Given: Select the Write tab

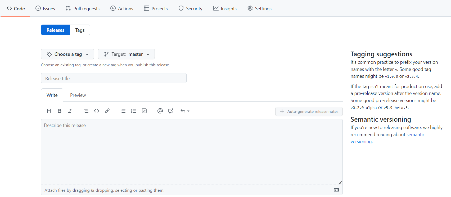Looking at the screenshot, I should point(52,95).
